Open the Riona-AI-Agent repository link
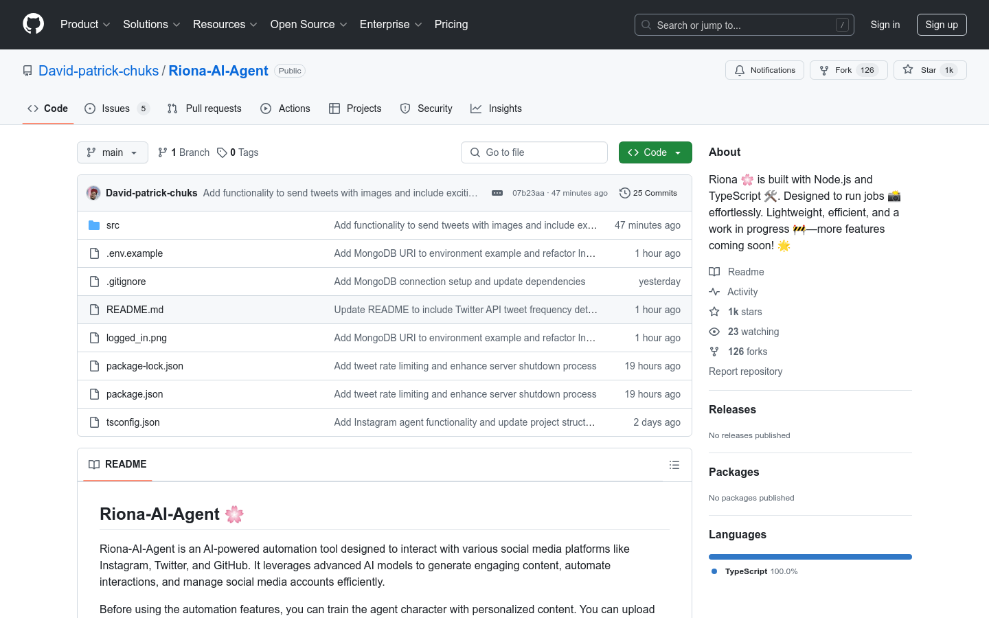 218,71
